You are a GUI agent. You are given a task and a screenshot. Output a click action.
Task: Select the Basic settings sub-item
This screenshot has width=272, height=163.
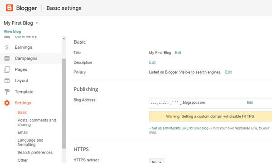click(x=22, y=112)
